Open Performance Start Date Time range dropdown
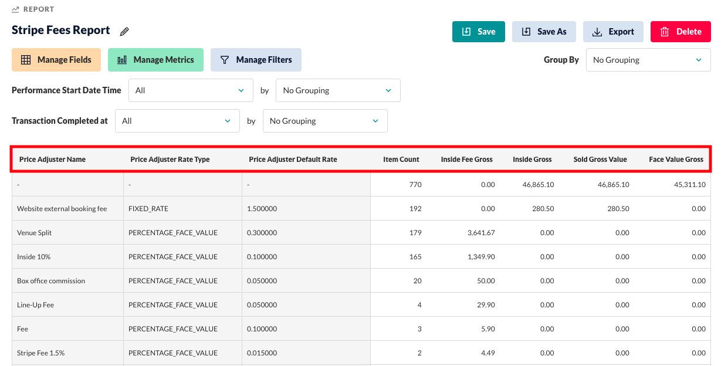The height and width of the screenshot is (366, 721). (x=191, y=90)
